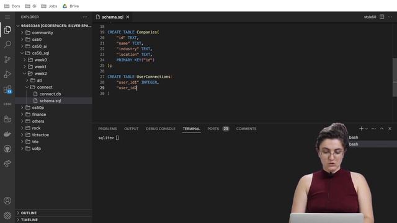
Task: Open Explorer views and more actions ellipsis
Action: (x=85, y=17)
